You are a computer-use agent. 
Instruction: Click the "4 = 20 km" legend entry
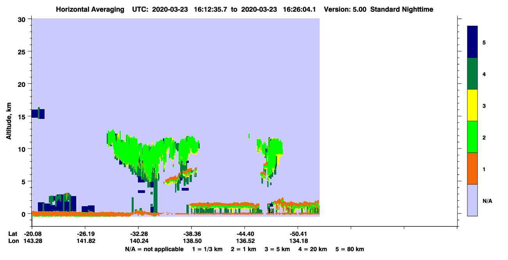(313, 249)
